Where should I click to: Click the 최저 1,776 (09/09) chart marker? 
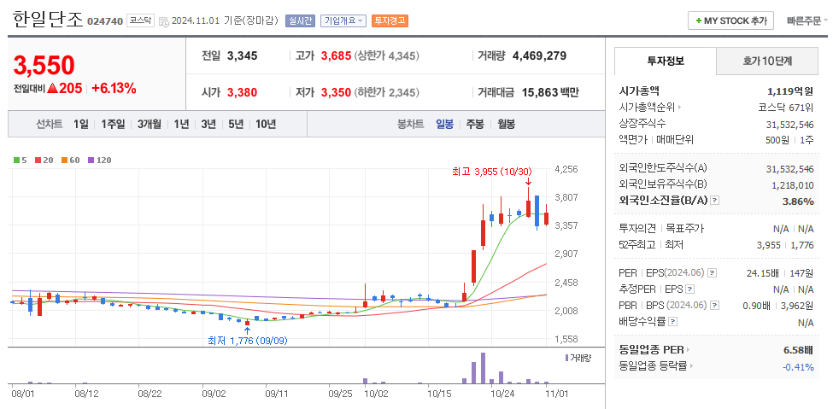248,341
